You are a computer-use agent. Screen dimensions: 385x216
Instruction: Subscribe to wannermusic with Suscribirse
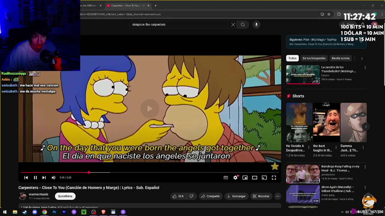(x=65, y=196)
